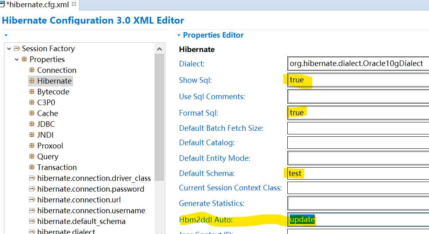
Task: Select the Hibernate properties group
Action: 54,81
